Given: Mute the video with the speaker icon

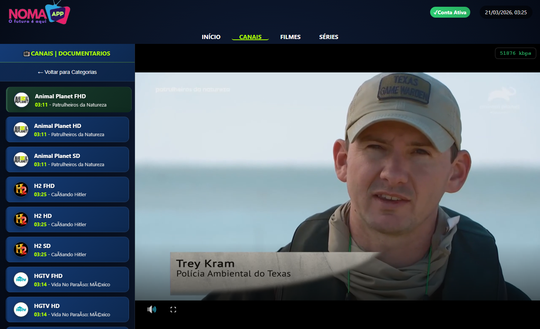Looking at the screenshot, I should pos(151,309).
